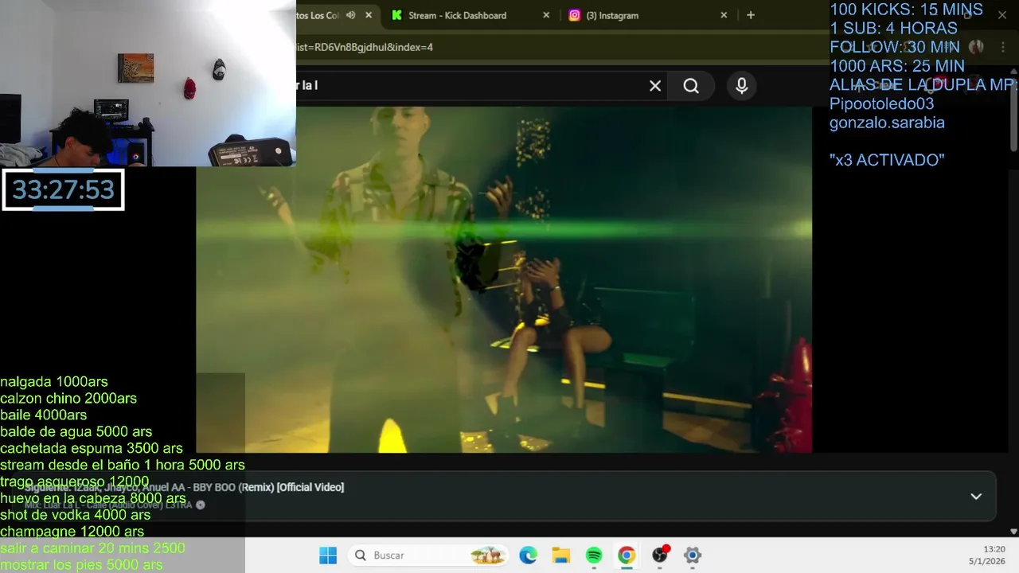Open File Explorer from the taskbar

point(561,555)
